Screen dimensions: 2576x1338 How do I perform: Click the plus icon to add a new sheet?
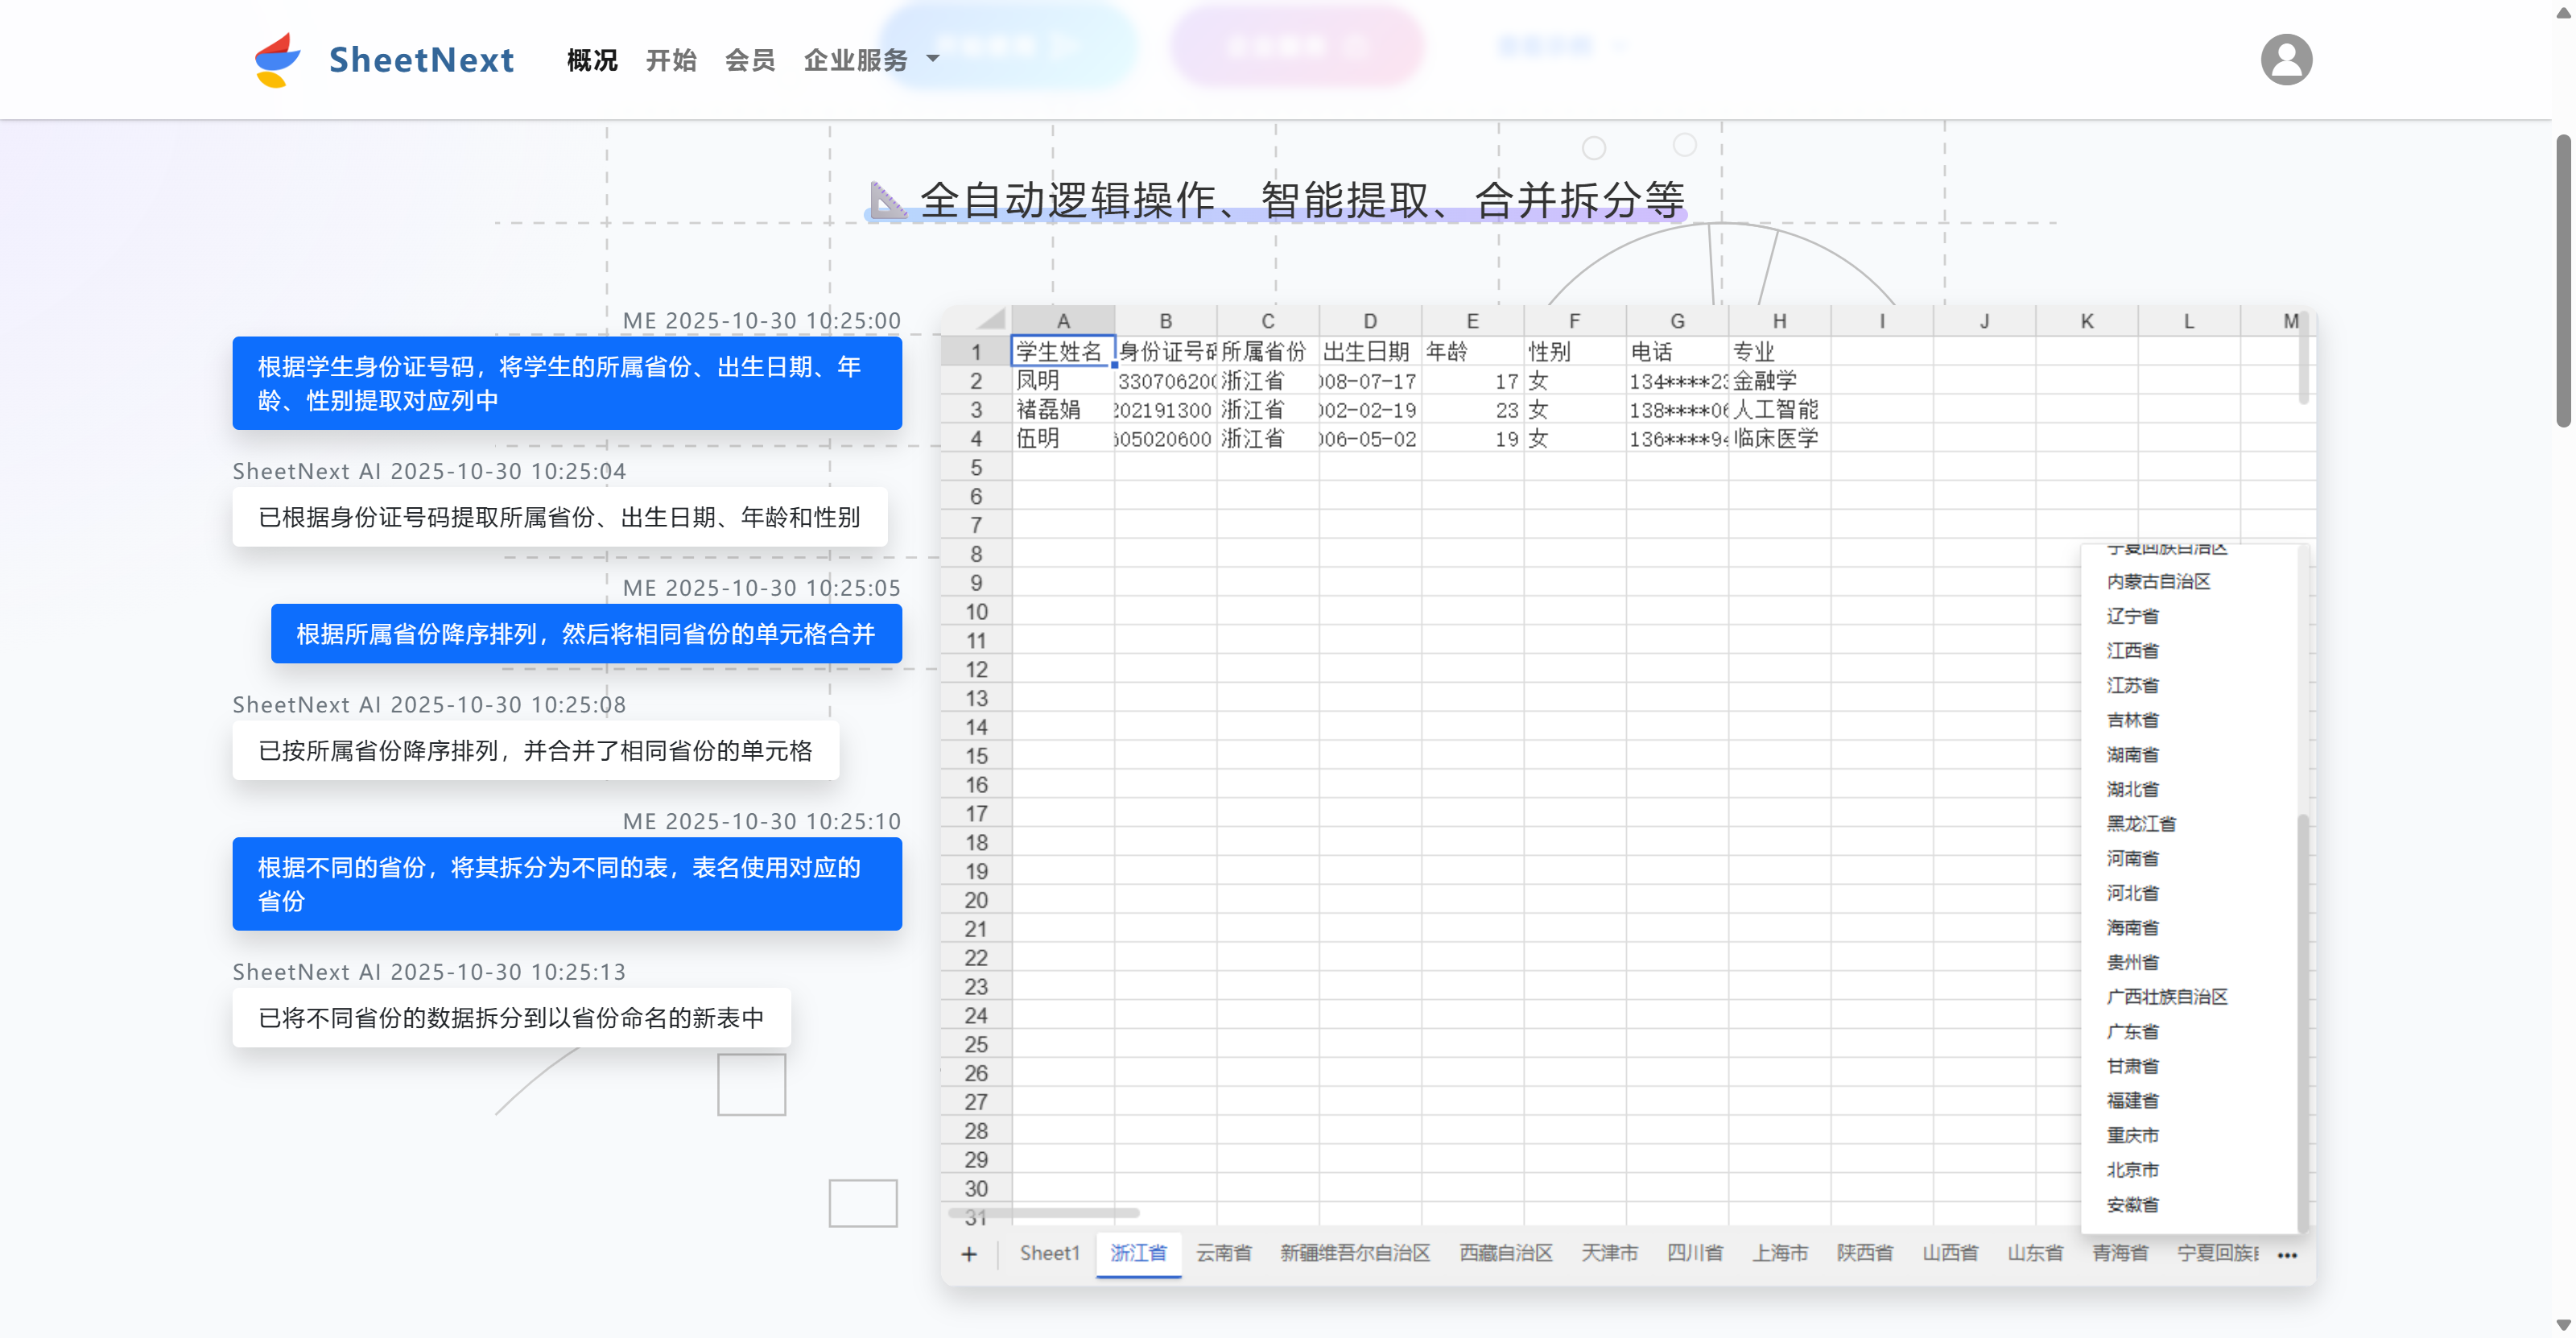[968, 1253]
